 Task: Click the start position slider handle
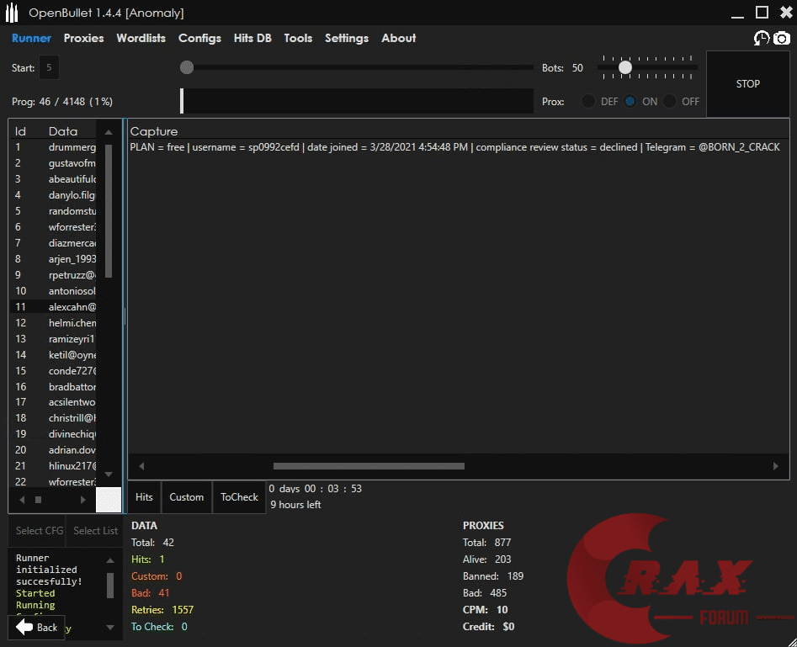coord(187,67)
